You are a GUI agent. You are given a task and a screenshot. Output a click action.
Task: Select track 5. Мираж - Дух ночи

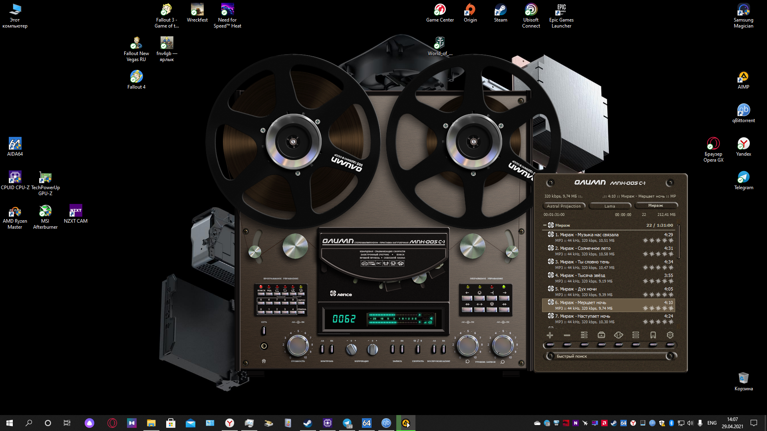click(608, 292)
